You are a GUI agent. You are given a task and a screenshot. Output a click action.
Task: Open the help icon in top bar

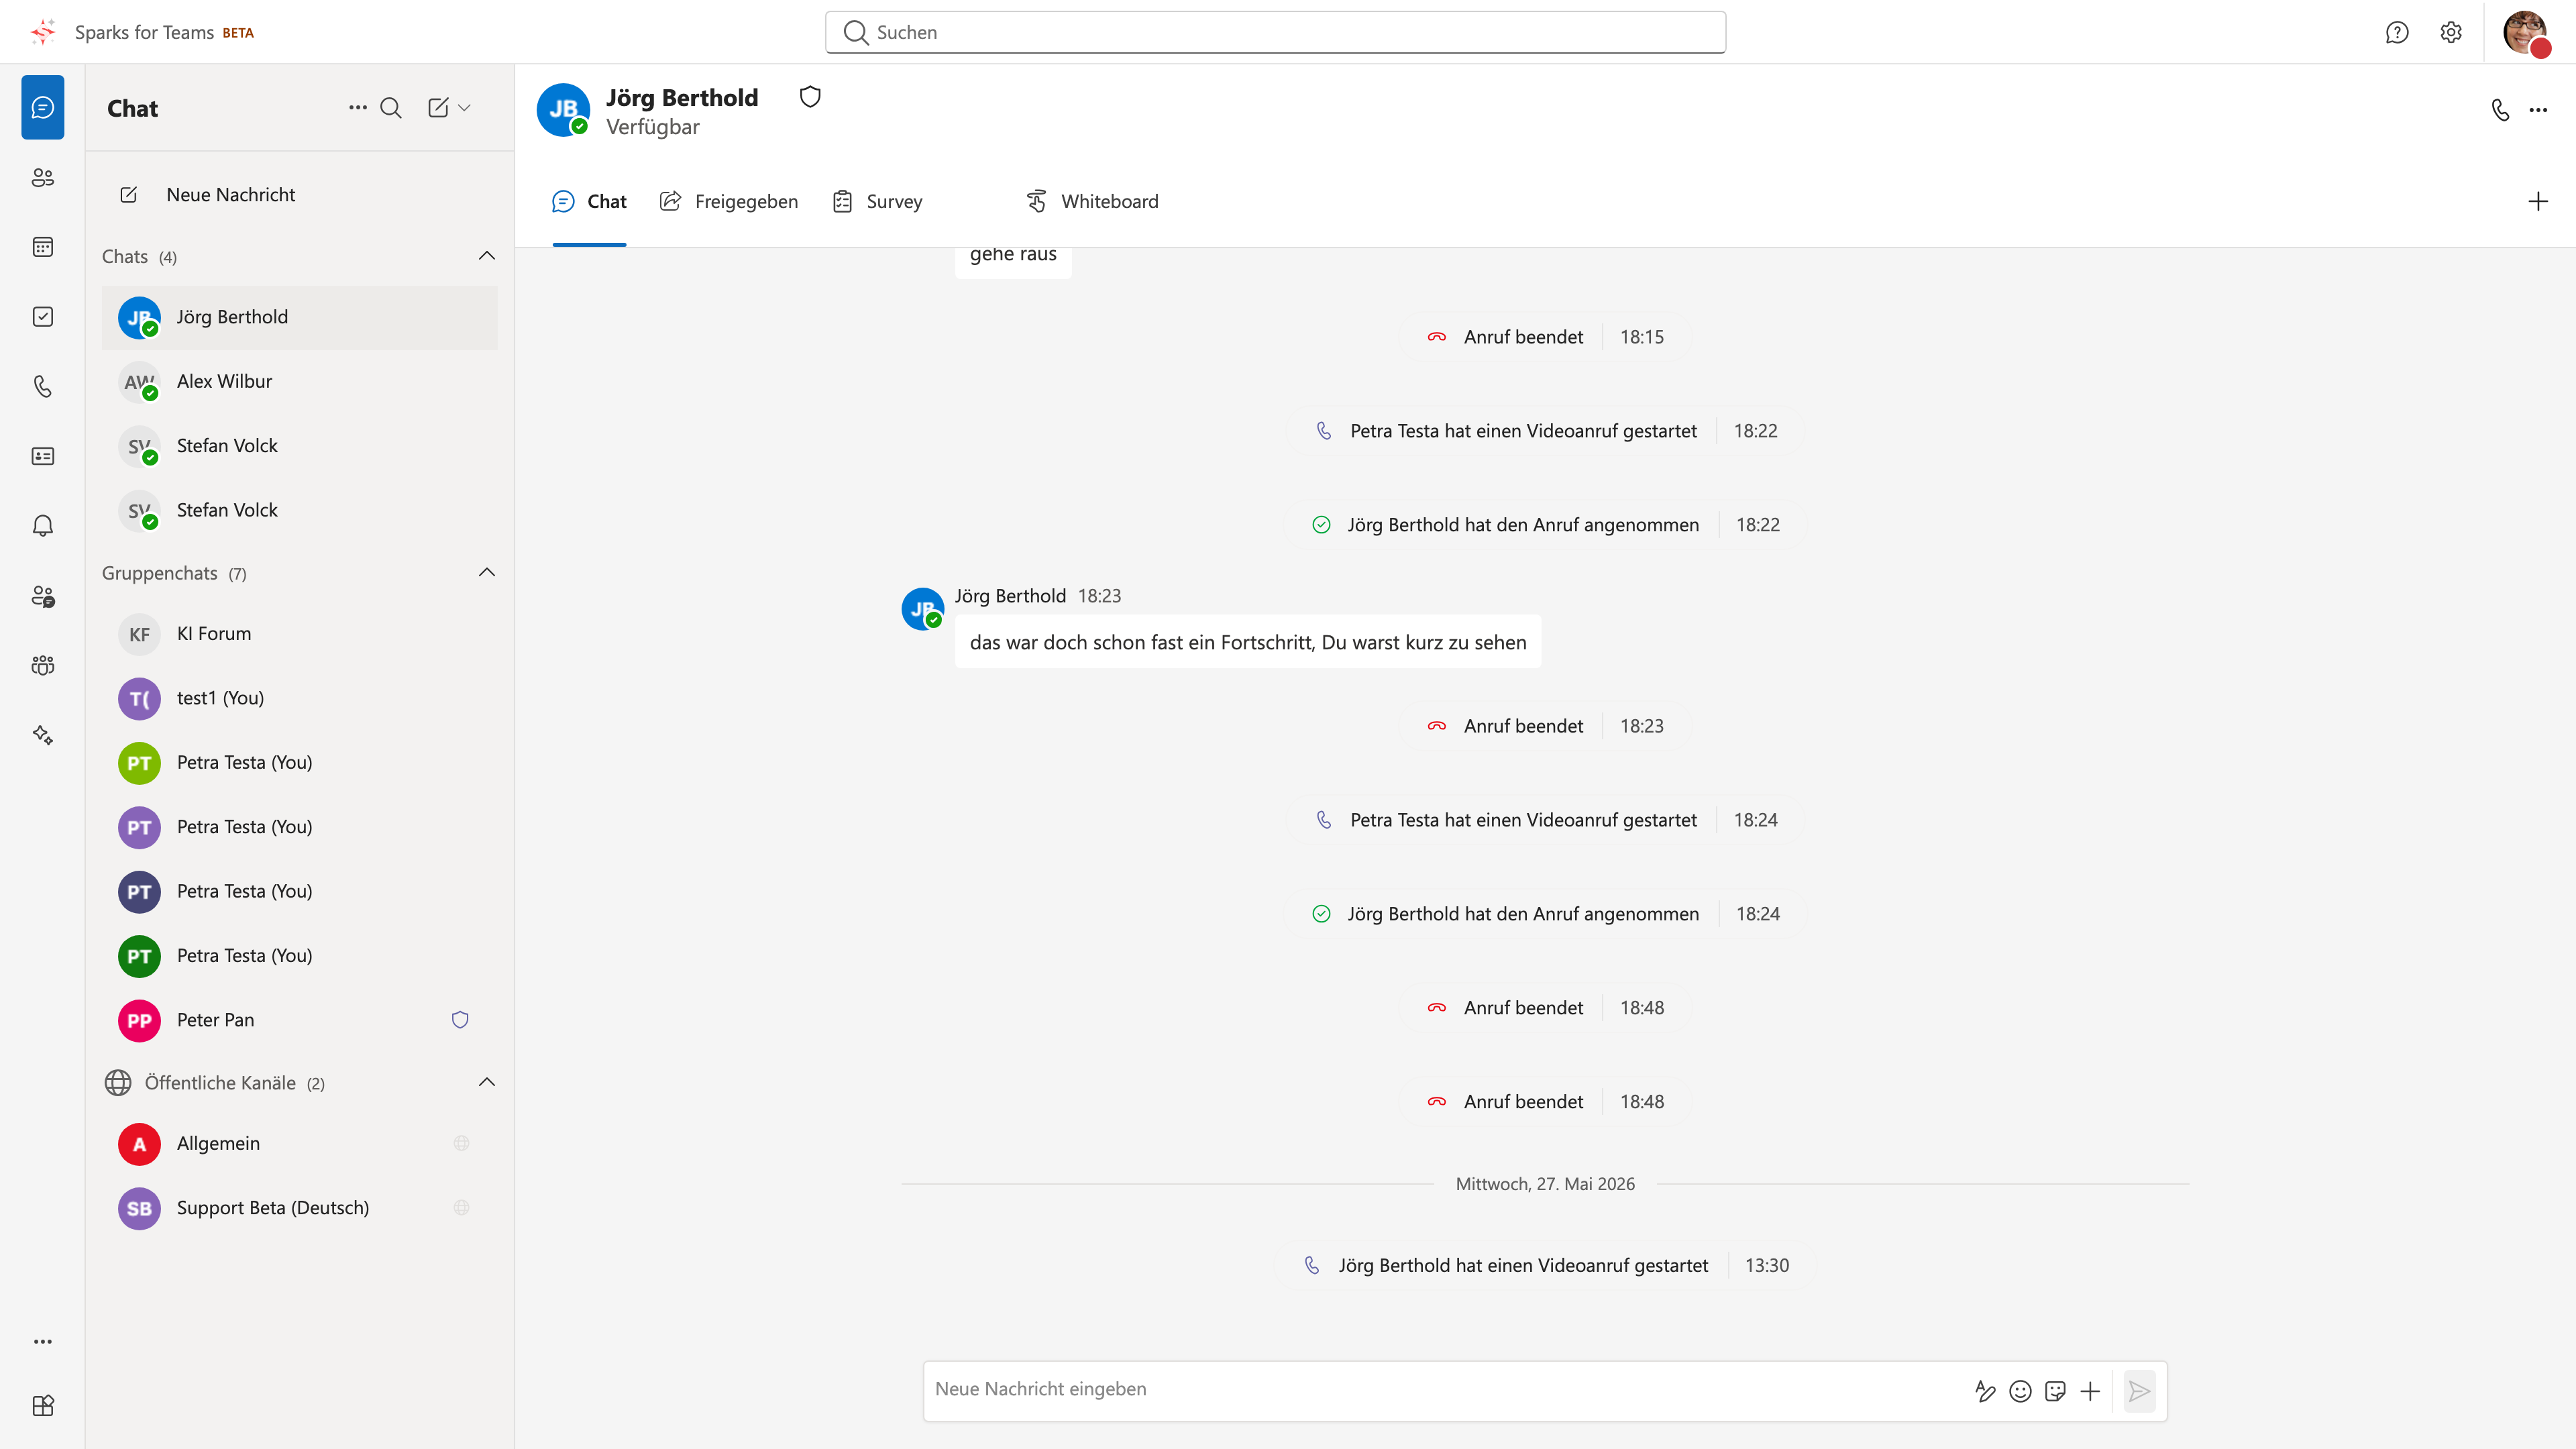point(2397,32)
